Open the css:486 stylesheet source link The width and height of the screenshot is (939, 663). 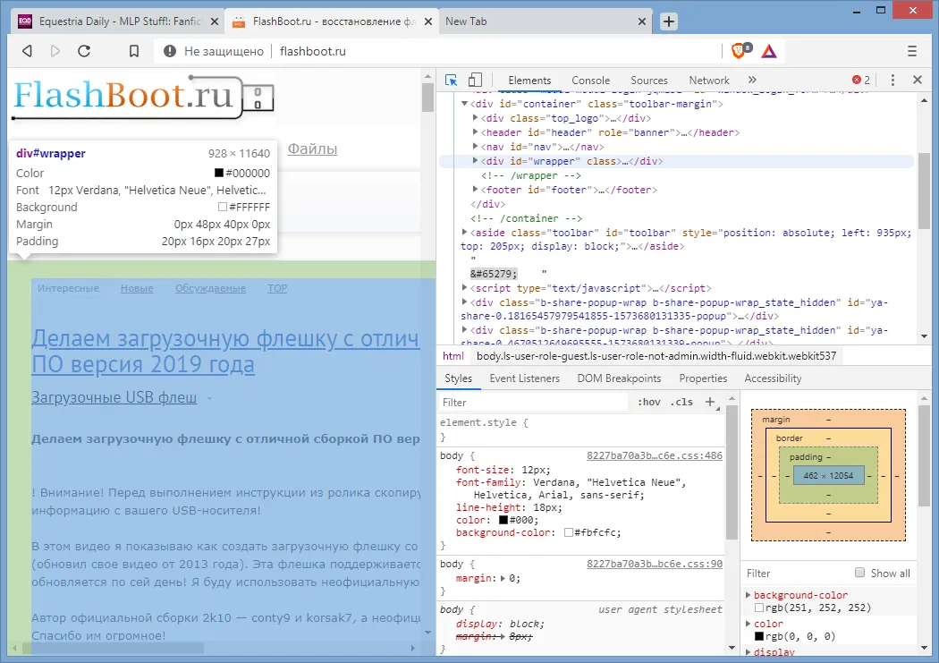(x=655, y=455)
